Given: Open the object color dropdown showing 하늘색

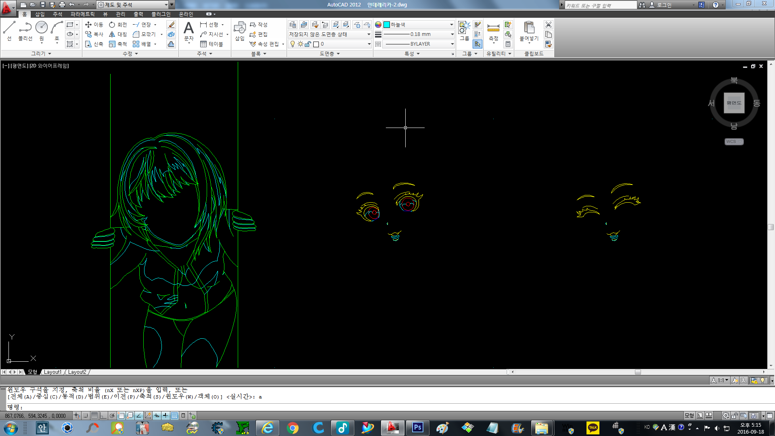Looking at the screenshot, I should 419,25.
